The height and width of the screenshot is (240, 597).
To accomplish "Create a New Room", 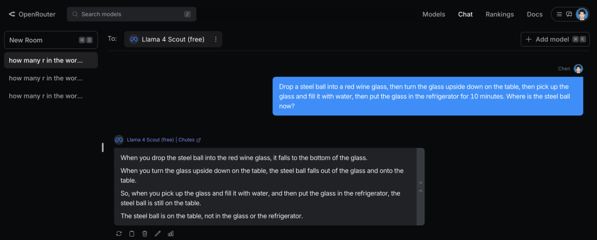I will pyautogui.click(x=51, y=40).
